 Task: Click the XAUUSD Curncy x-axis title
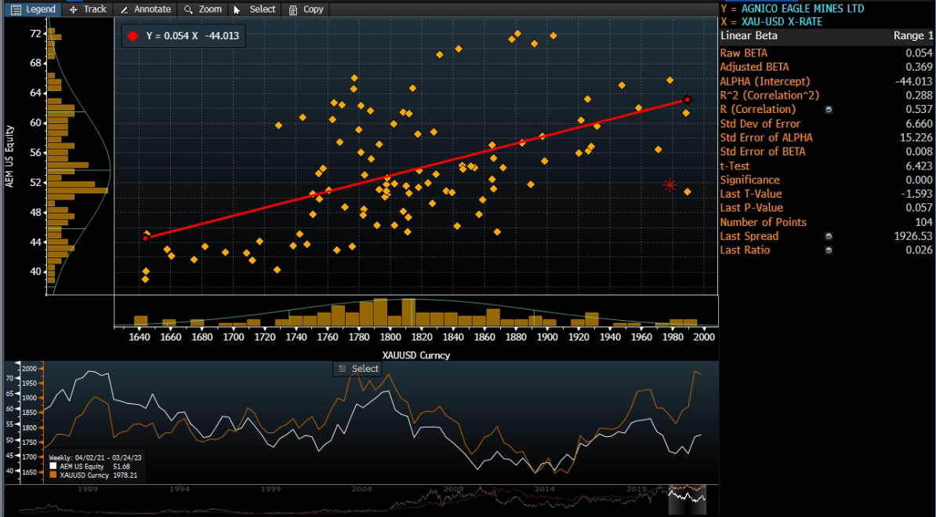(x=416, y=355)
